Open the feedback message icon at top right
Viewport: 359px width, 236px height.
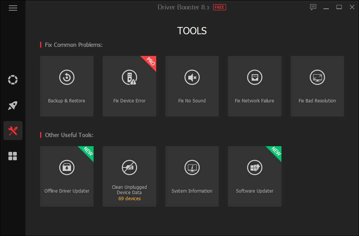(313, 7)
